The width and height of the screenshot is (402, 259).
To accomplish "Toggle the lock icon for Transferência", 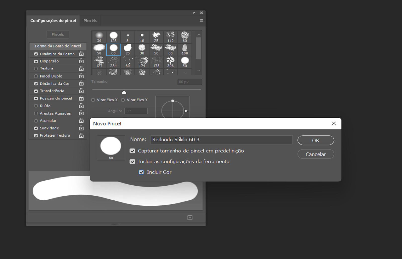I will pyautogui.click(x=81, y=91).
